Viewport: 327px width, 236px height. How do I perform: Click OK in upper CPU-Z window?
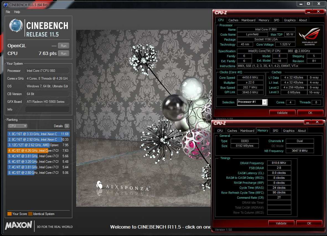(x=310, y=113)
